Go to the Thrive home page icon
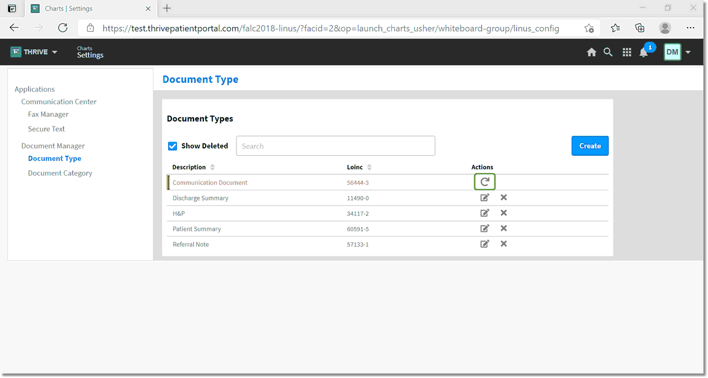Screen dimensions: 708x378 click(591, 52)
